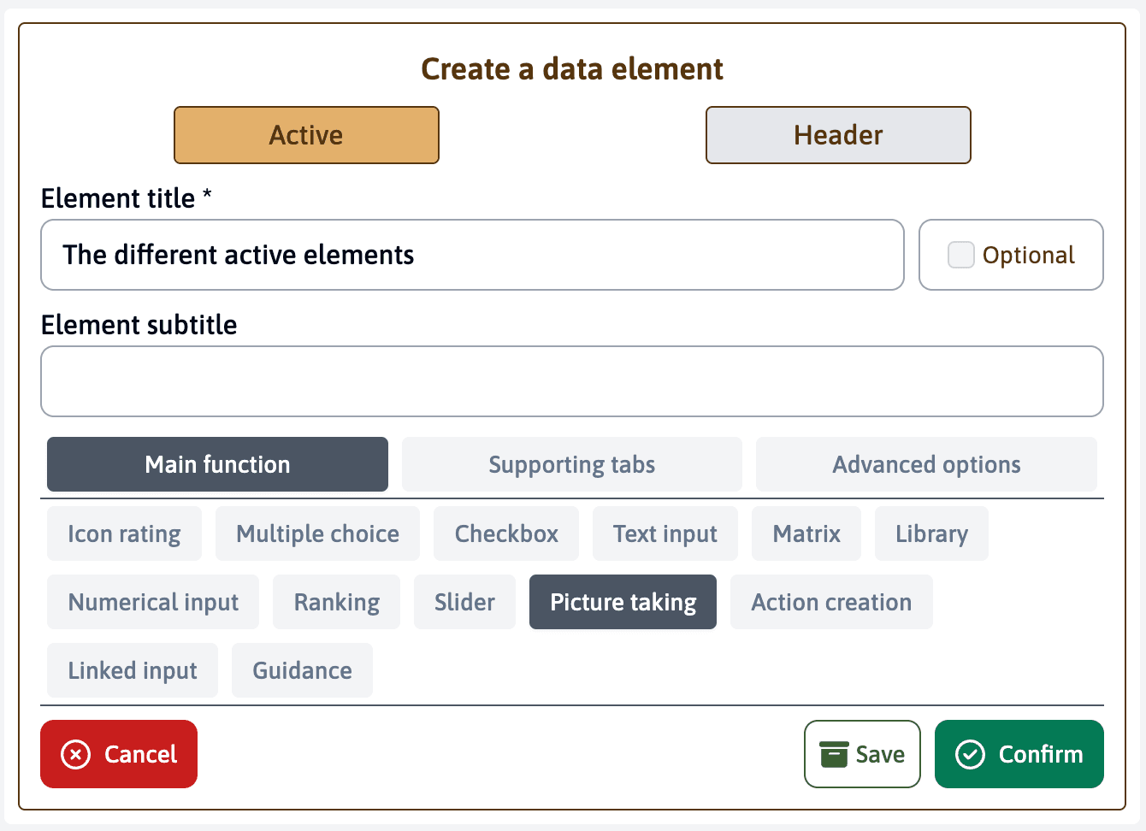Pick the Text input function
The image size is (1146, 831).
(x=665, y=533)
